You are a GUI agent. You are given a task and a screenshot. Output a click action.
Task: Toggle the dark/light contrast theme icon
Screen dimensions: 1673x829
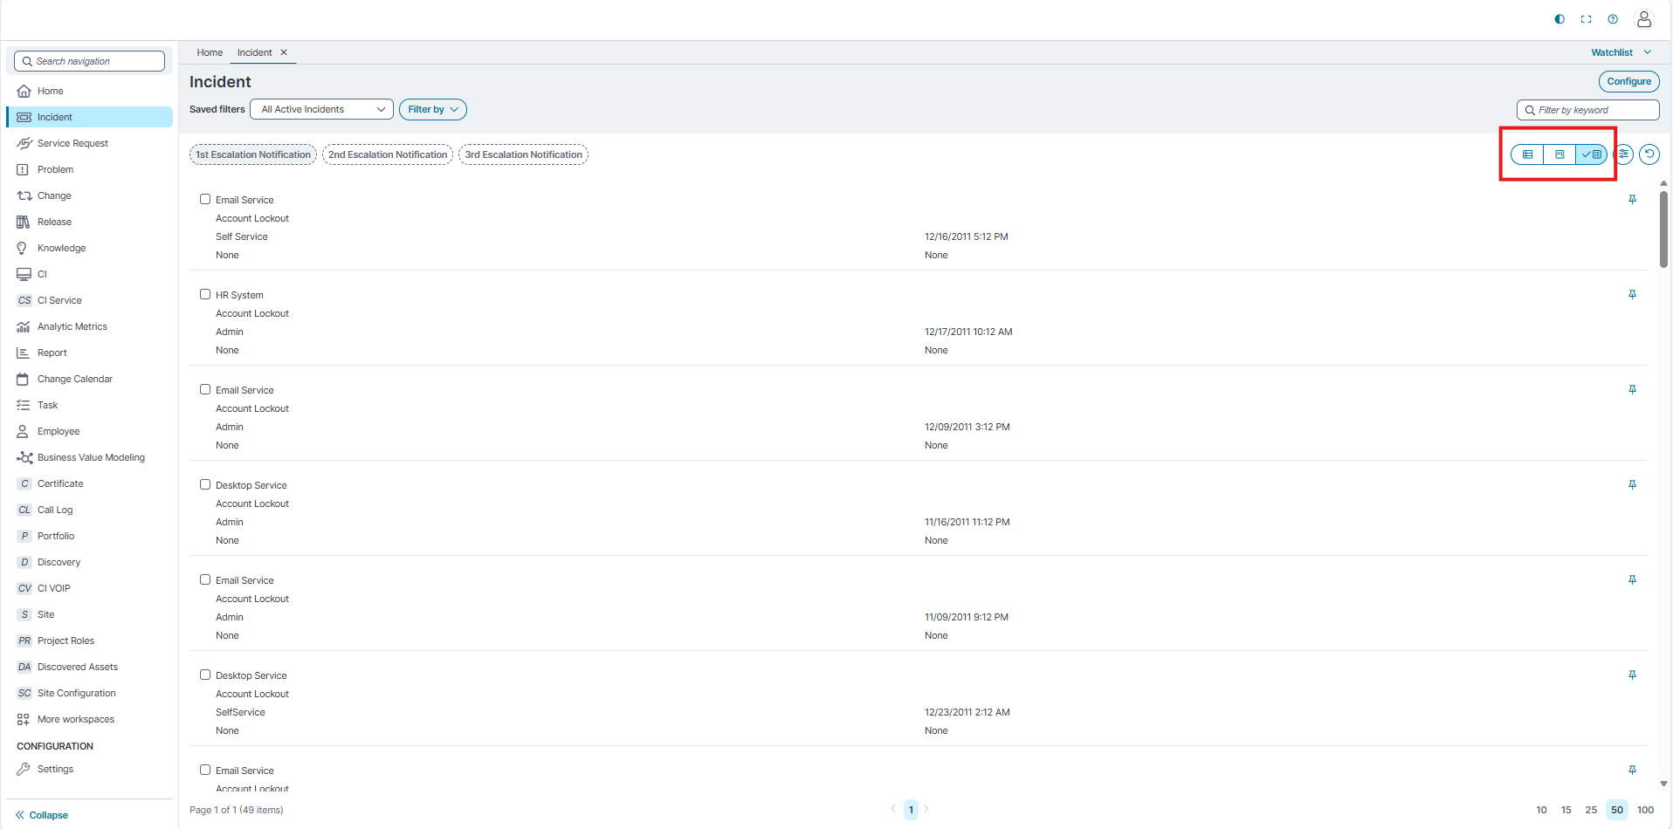coord(1559,19)
